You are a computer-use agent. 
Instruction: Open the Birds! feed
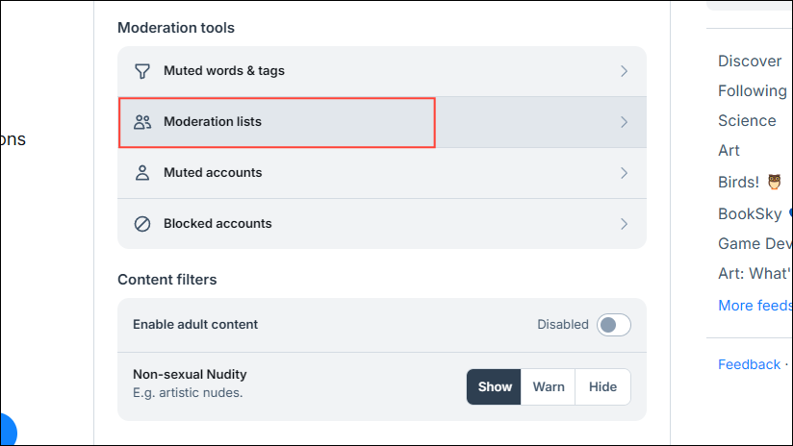pos(738,182)
